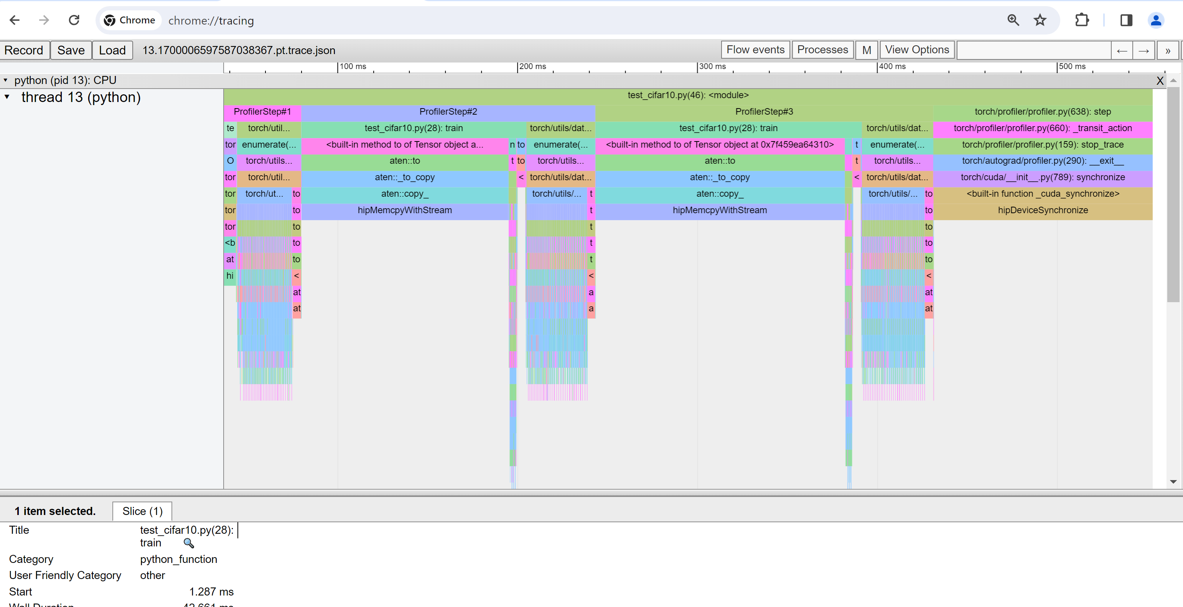This screenshot has width=1183, height=607.
Task: Select the Slice 1 detail tab
Action: click(142, 510)
